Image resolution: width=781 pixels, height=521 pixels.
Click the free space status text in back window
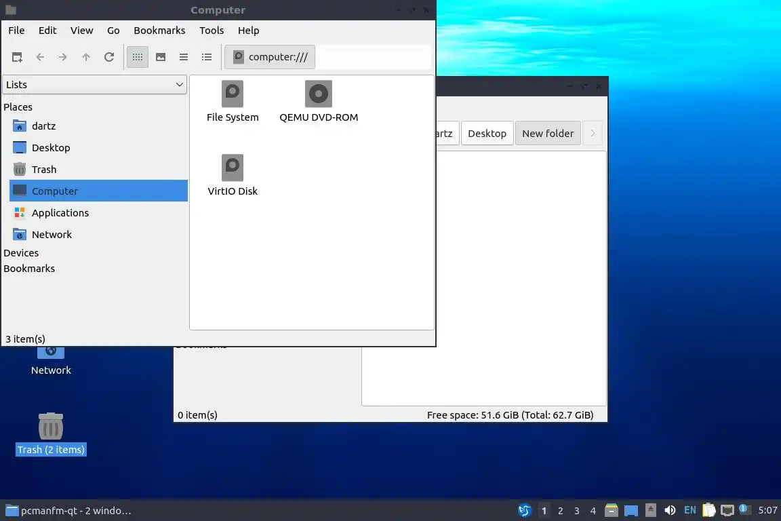(510, 414)
